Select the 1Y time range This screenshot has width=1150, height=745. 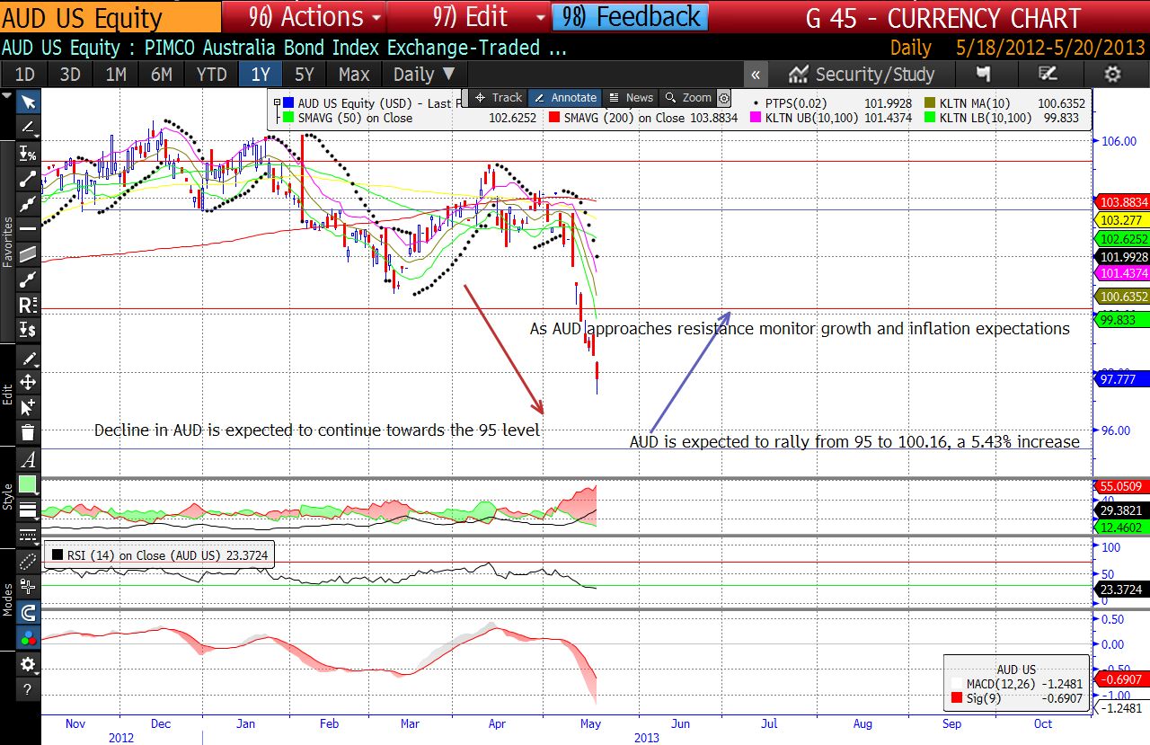pos(261,75)
